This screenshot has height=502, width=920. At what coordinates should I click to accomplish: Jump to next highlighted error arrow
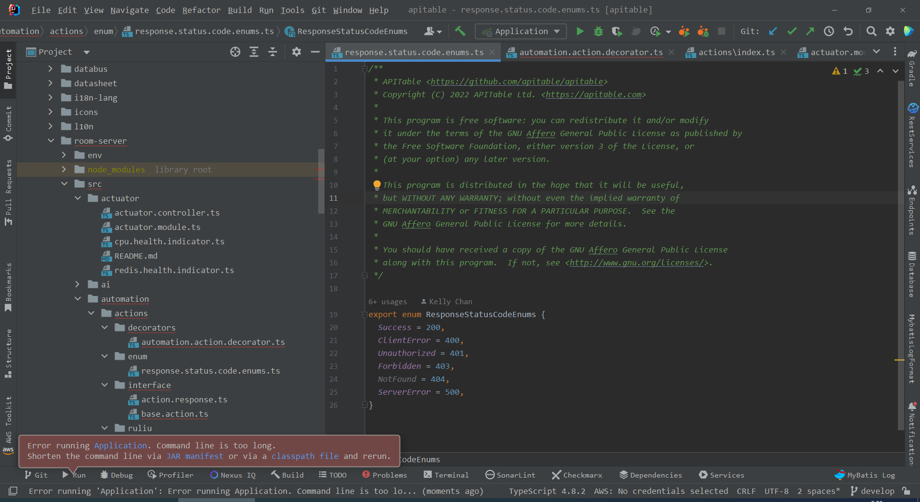click(x=895, y=71)
